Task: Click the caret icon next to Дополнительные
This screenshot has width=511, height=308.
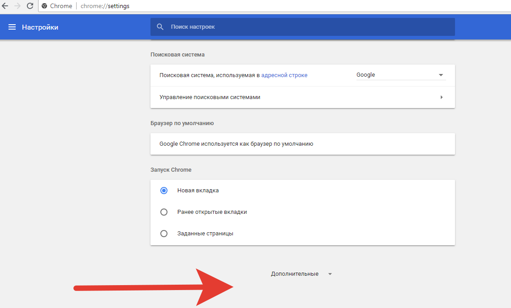Action: (330, 274)
